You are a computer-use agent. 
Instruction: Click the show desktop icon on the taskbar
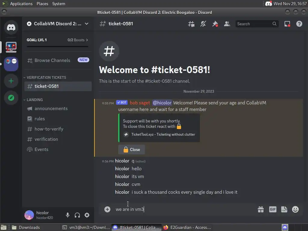click(4, 227)
